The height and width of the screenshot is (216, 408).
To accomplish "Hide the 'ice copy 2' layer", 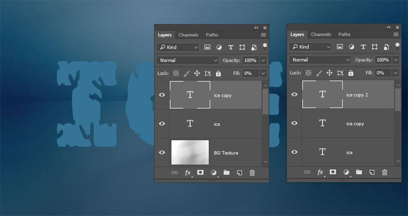I will 294,94.
